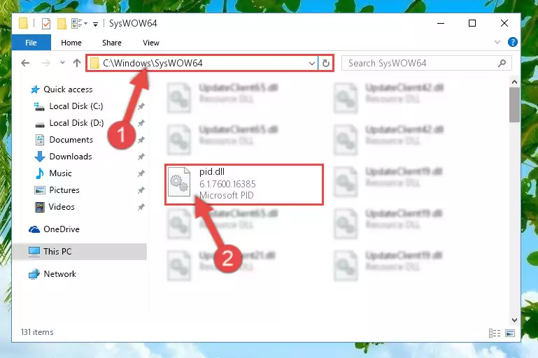Click the Videos film strip icon
Viewport: 538px width, 358px height.
click(40, 207)
